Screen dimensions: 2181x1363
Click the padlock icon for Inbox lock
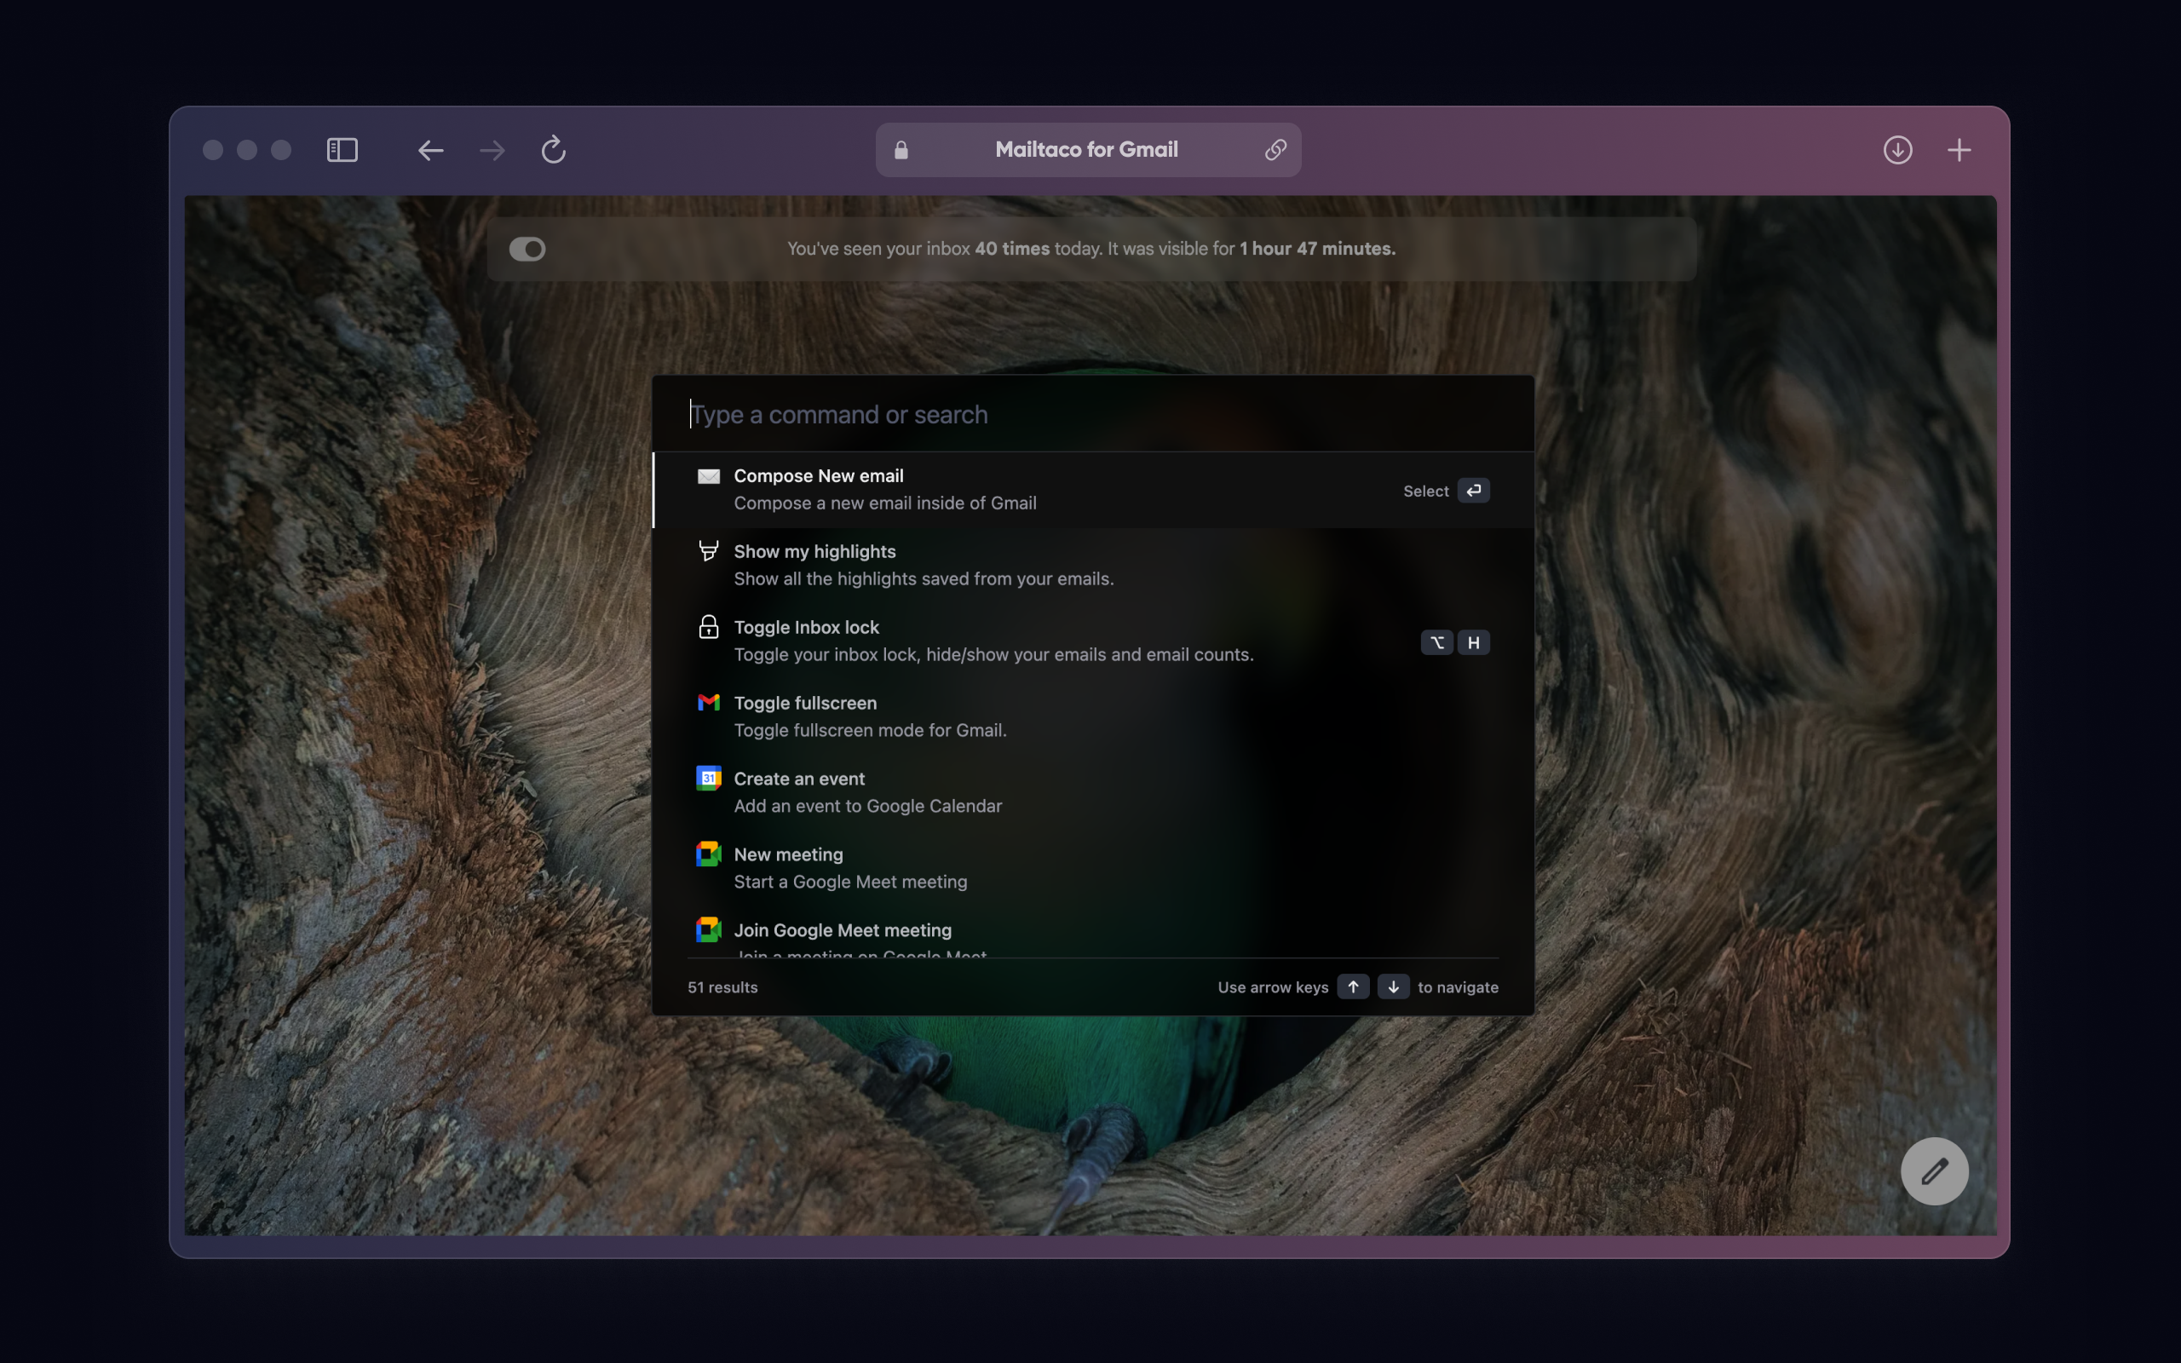[x=708, y=626]
